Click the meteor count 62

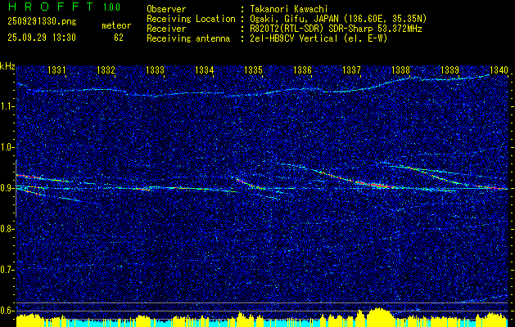(x=119, y=38)
